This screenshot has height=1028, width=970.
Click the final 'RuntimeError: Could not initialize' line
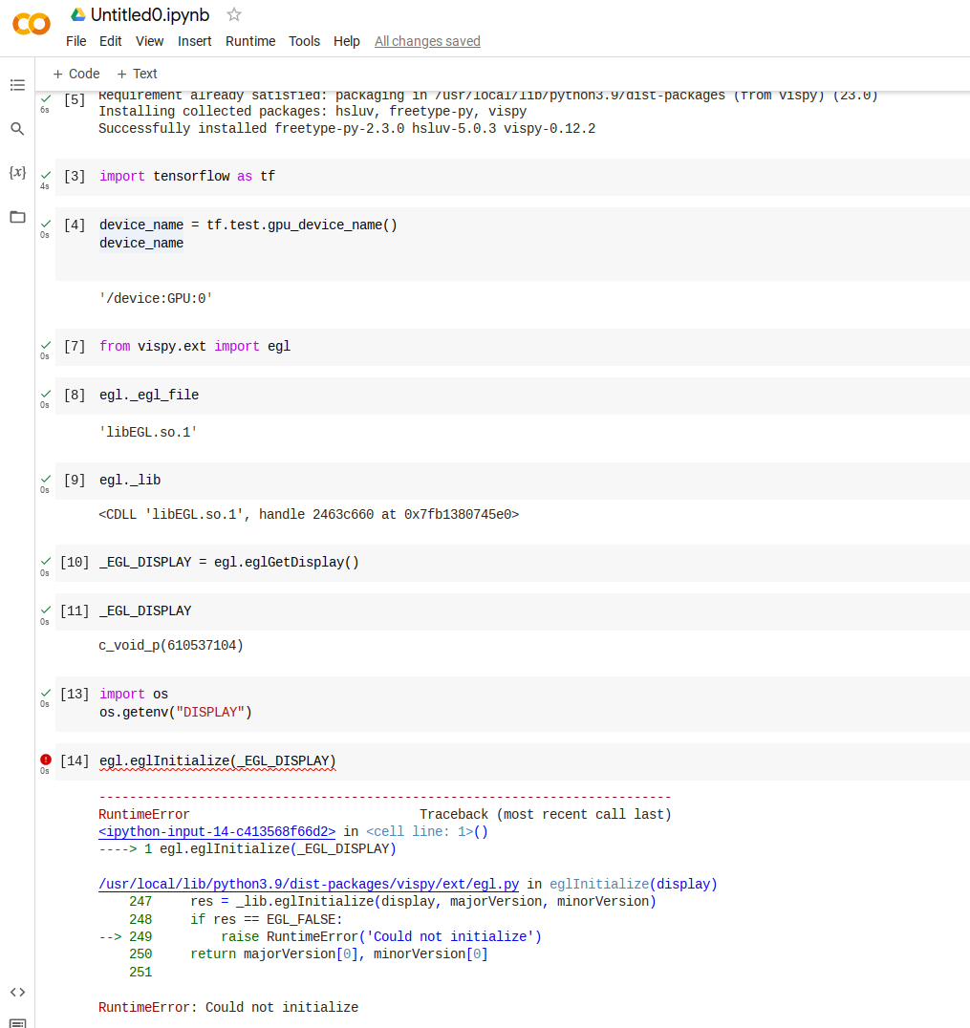pyautogui.click(x=228, y=1007)
